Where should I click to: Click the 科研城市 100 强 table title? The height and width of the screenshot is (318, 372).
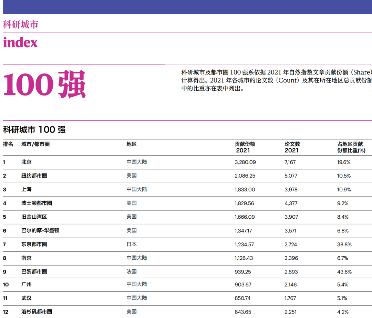point(34,130)
